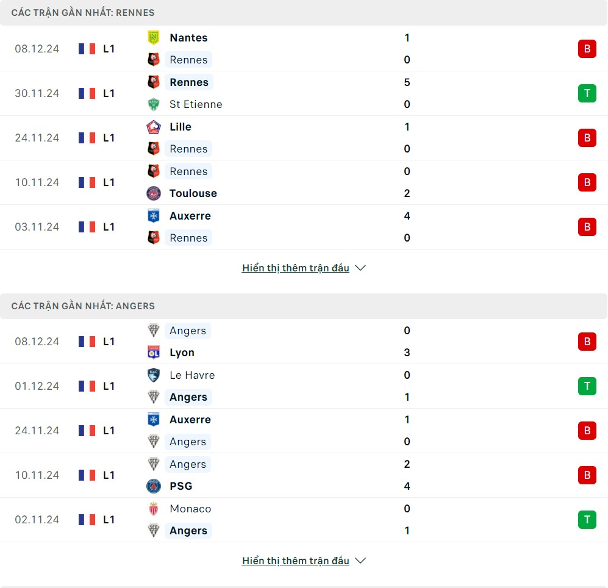Click the green T badge for Monaco match
The image size is (608, 588).
tap(587, 520)
